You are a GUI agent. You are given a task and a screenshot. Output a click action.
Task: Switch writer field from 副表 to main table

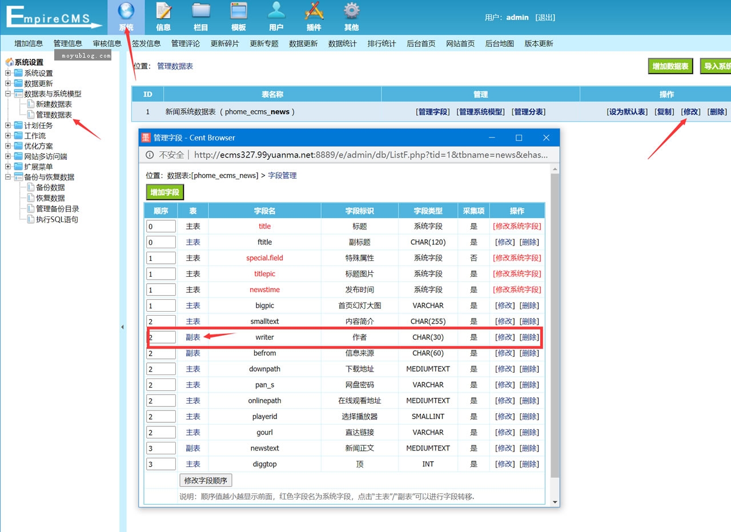[x=192, y=337]
